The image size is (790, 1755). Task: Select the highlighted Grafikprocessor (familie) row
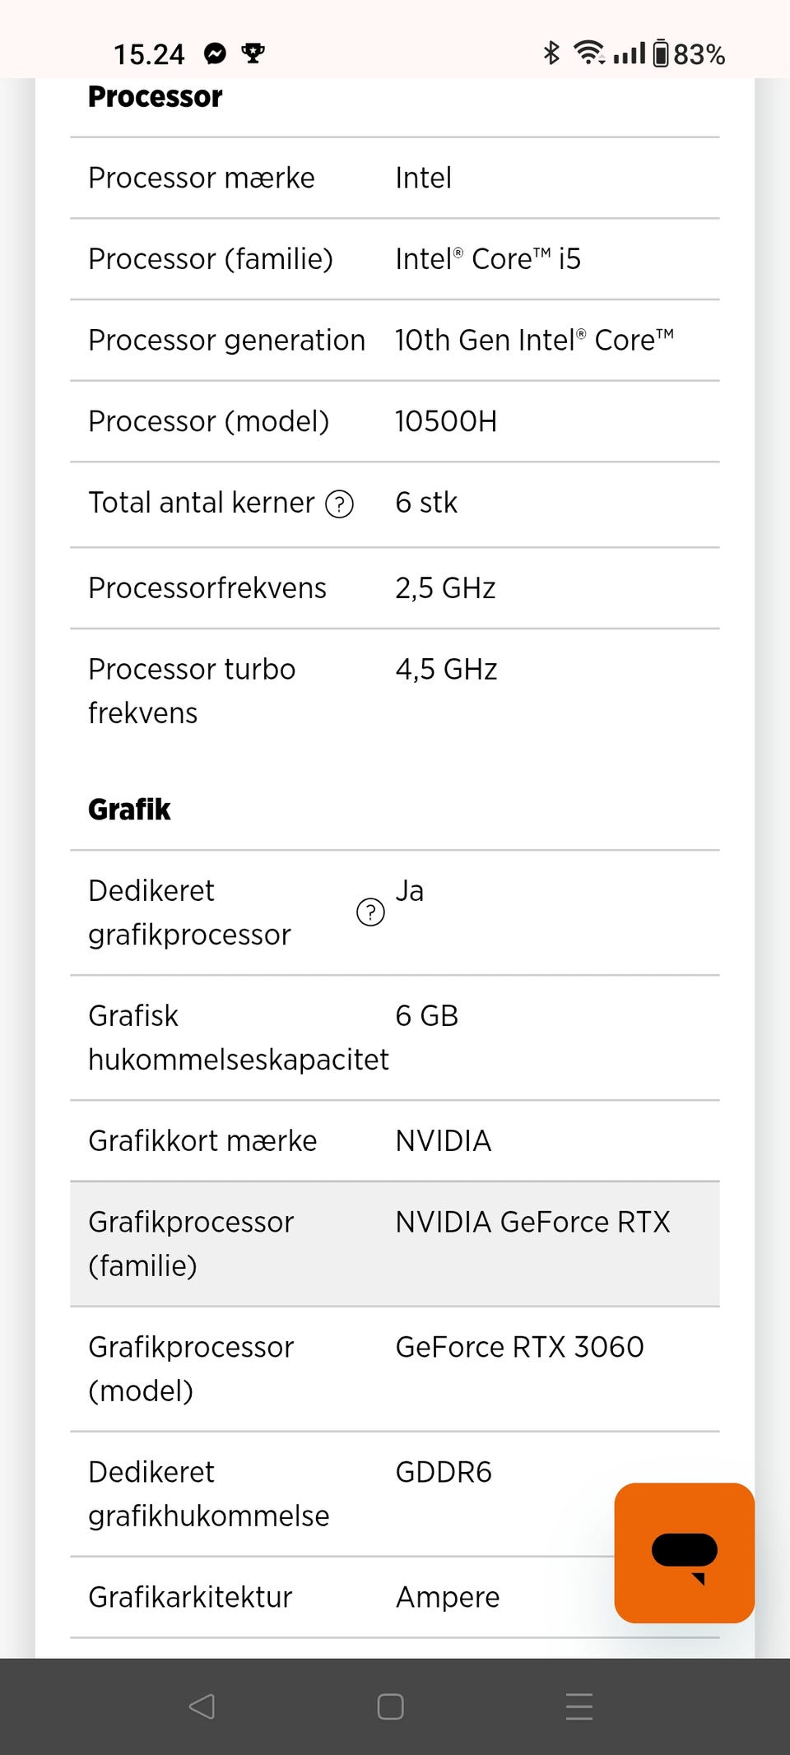pyautogui.click(x=395, y=1243)
